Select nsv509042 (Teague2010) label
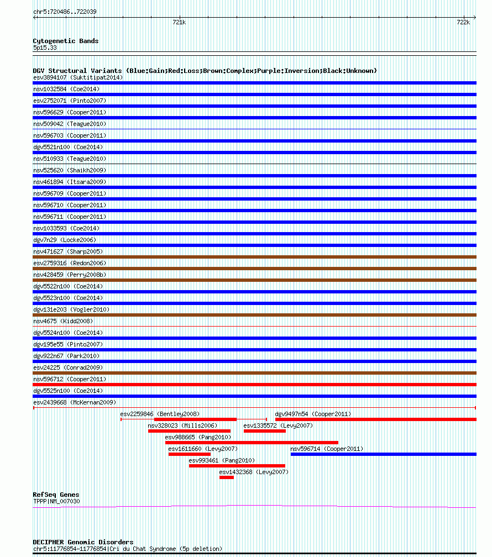492x557 pixels. tap(70, 124)
